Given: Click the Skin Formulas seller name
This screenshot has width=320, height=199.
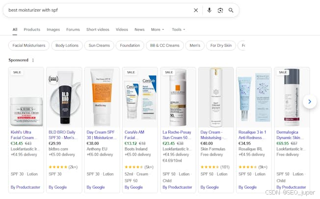Looking at the screenshot, I should pos(213,149).
